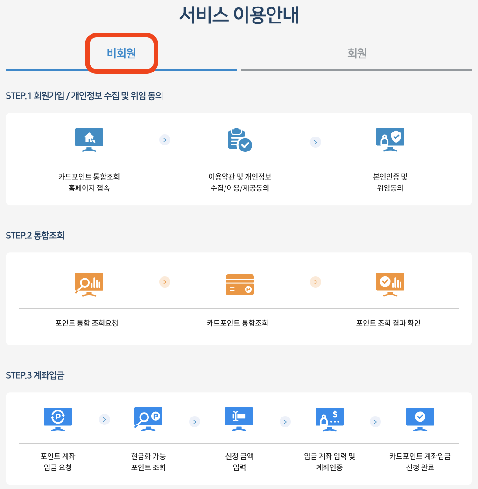
Task: Select the 이용약관 및 개인정보 동의 clipboard icon
Action: pos(239,139)
